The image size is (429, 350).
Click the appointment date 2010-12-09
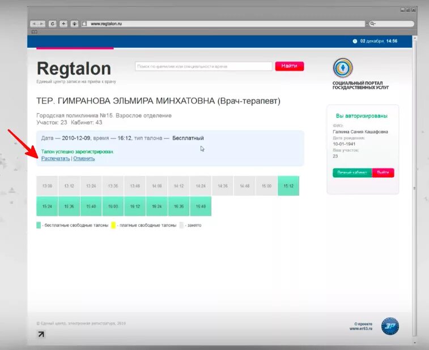[x=76, y=138]
